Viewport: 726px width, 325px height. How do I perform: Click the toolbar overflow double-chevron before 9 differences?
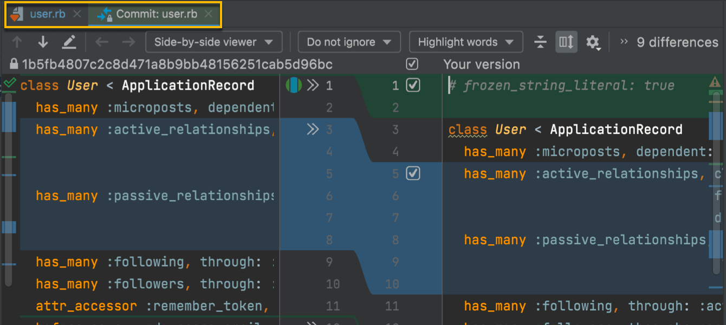(624, 42)
